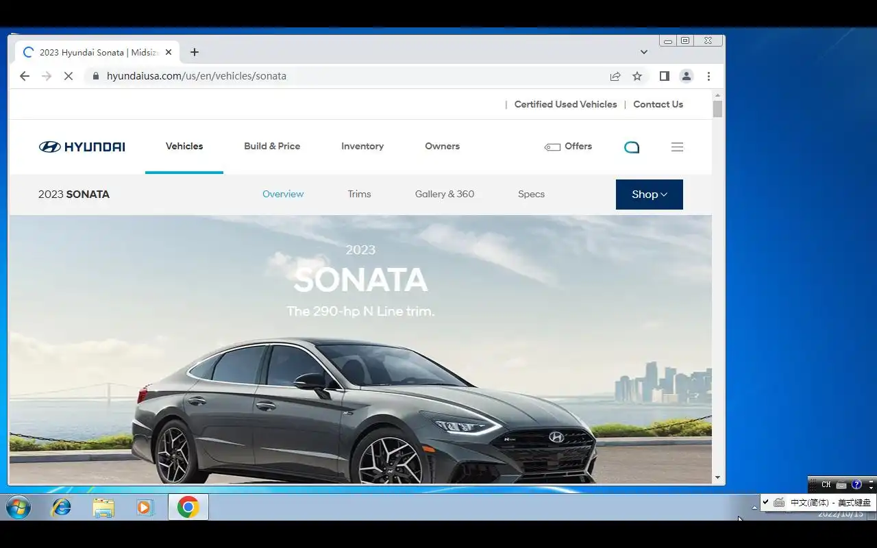Viewport: 877px width, 548px height.
Task: Open Build & Price
Action: click(272, 146)
